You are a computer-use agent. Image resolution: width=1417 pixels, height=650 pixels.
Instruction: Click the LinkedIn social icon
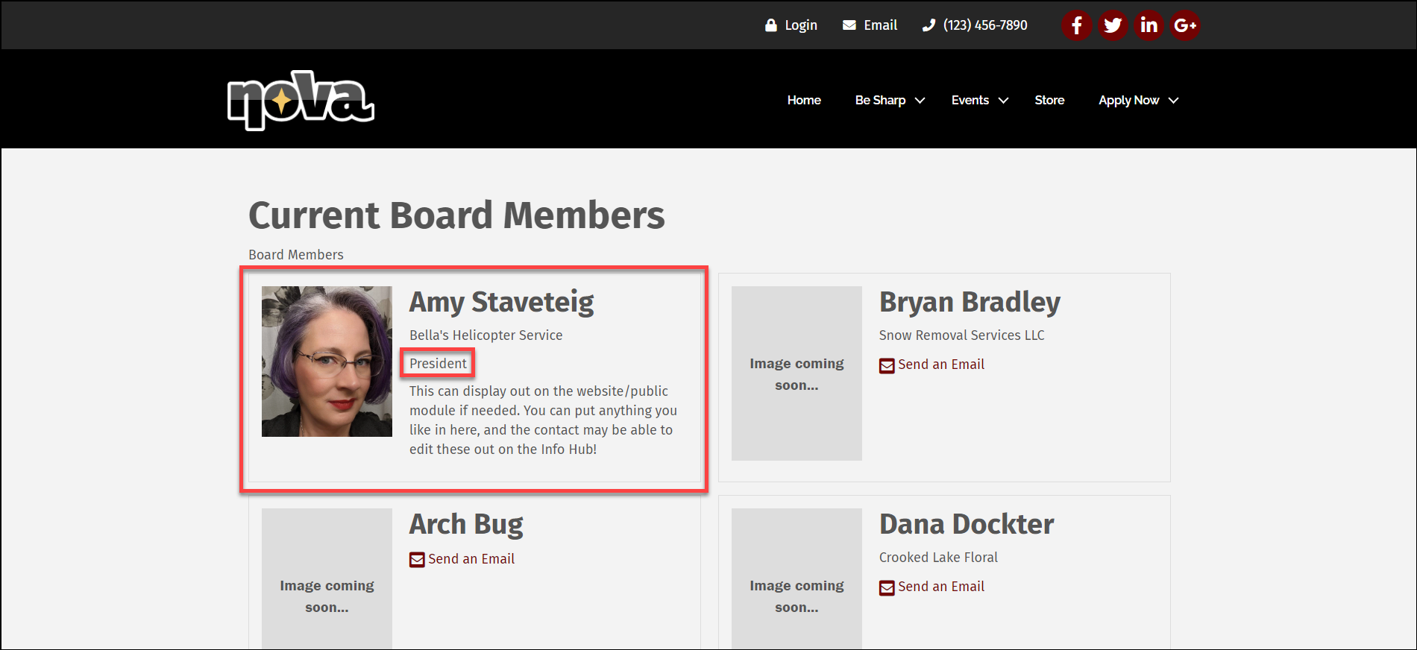point(1149,25)
